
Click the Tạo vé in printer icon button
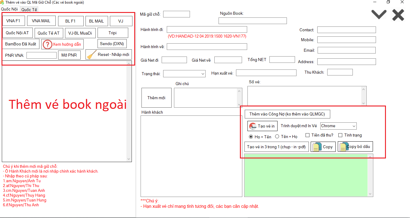(262, 126)
